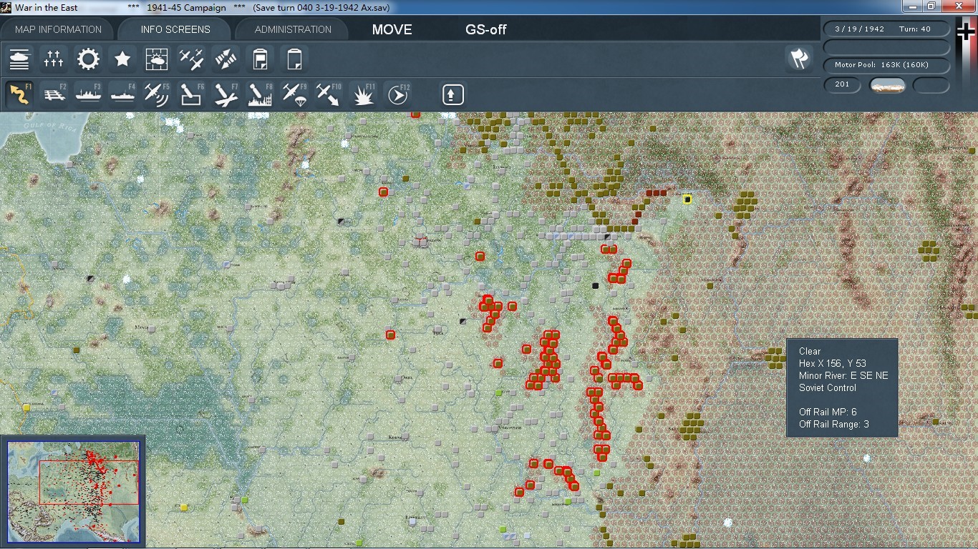The image size is (978, 549).
Task: Open the Order of Battle tank icon
Action: click(x=19, y=59)
